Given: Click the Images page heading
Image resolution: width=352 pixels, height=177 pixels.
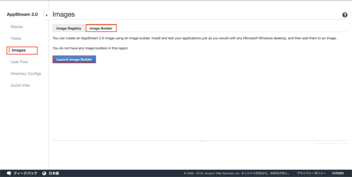Looking at the screenshot, I should coord(64,14).
